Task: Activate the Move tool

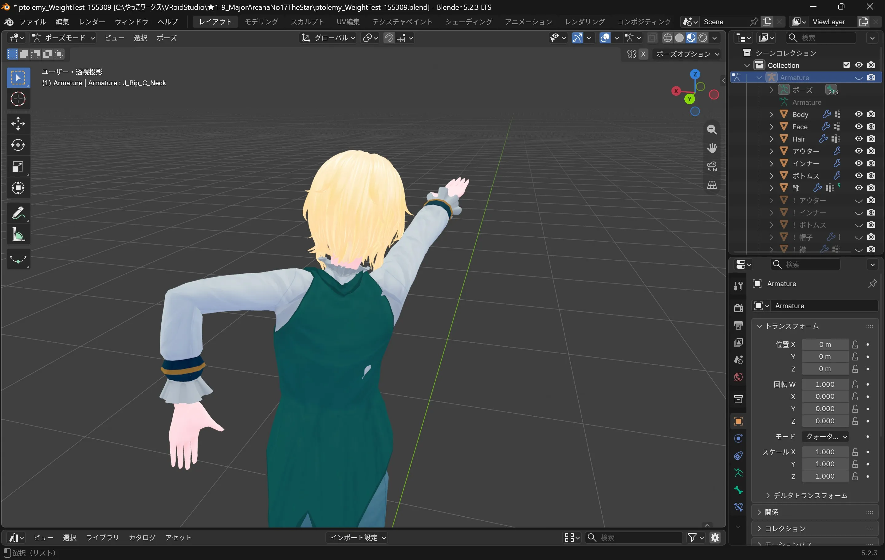Action: click(18, 124)
